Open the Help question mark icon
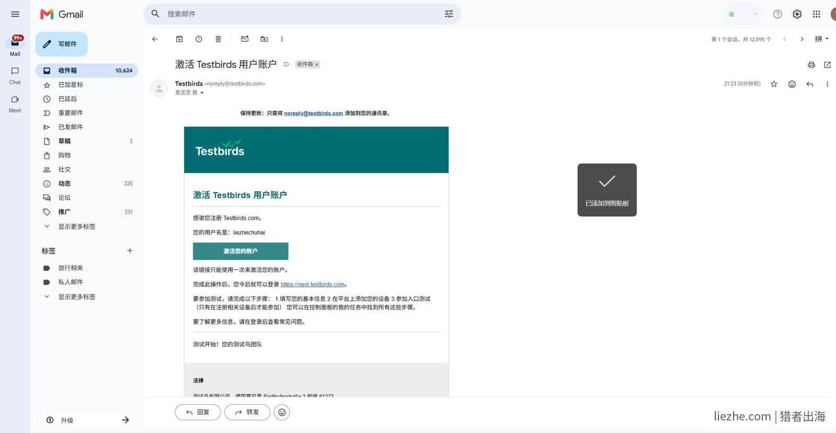 point(777,14)
